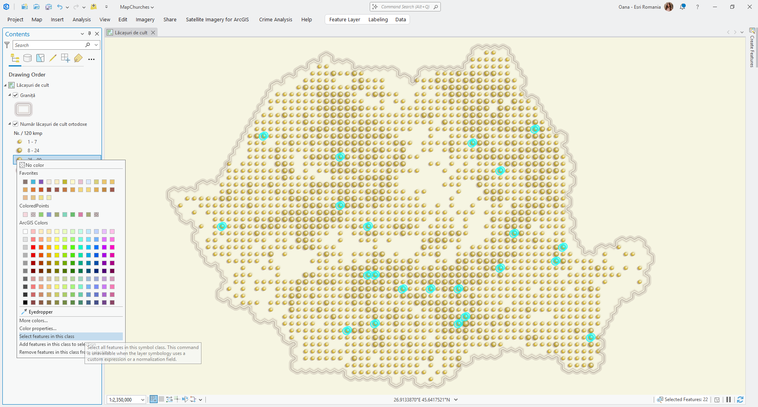Image resolution: width=758 pixels, height=407 pixels.
Task: Choose Select features in this class
Action: (x=47, y=336)
